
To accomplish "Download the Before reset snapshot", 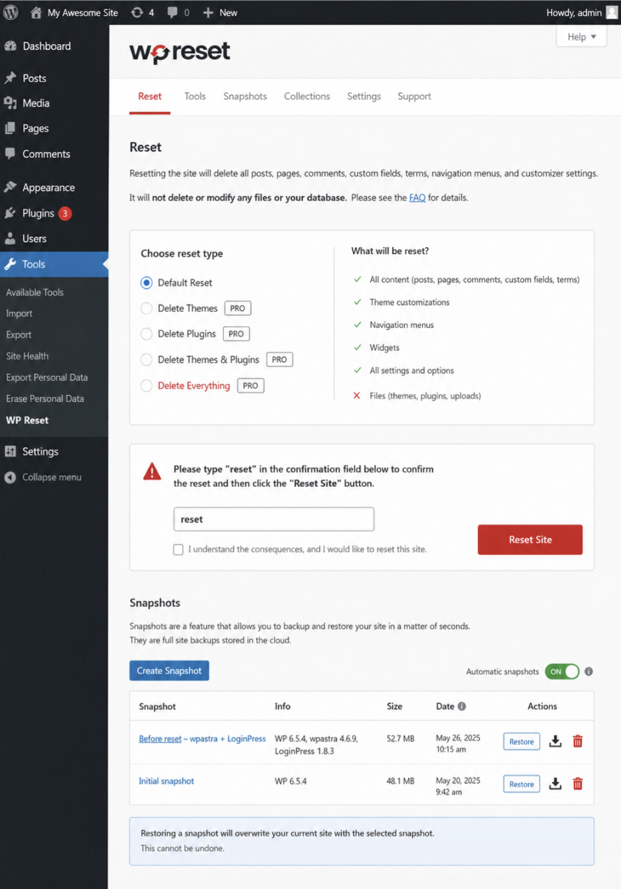I will pyautogui.click(x=555, y=741).
